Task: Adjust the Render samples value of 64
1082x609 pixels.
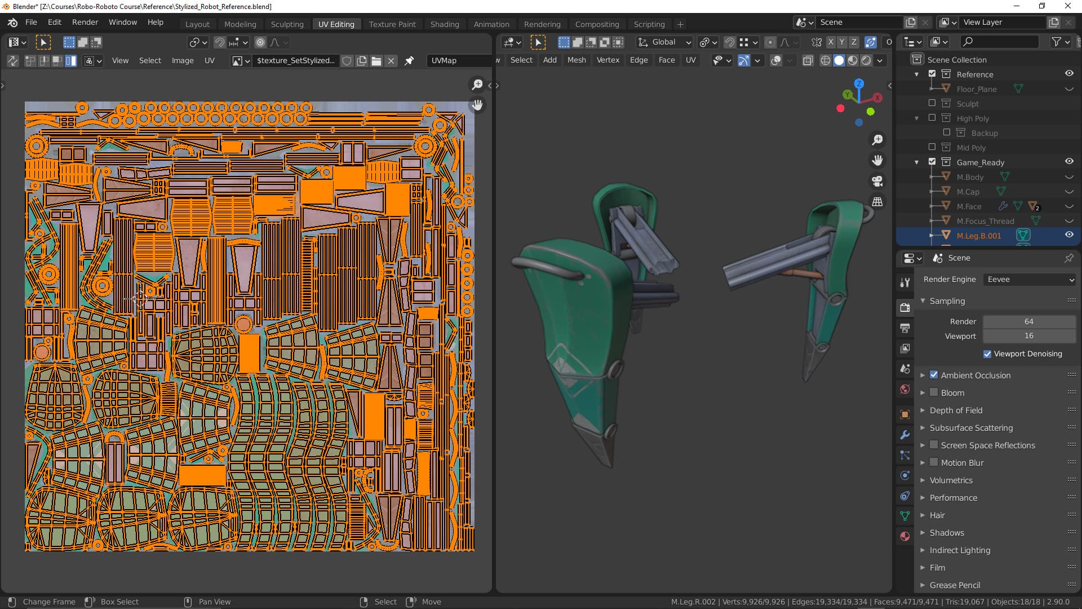Action: [1028, 321]
